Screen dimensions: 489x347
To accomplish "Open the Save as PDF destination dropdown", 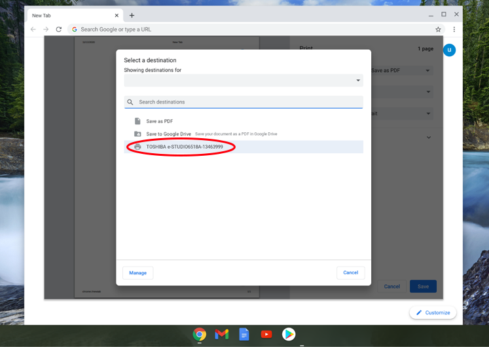I will [401, 70].
